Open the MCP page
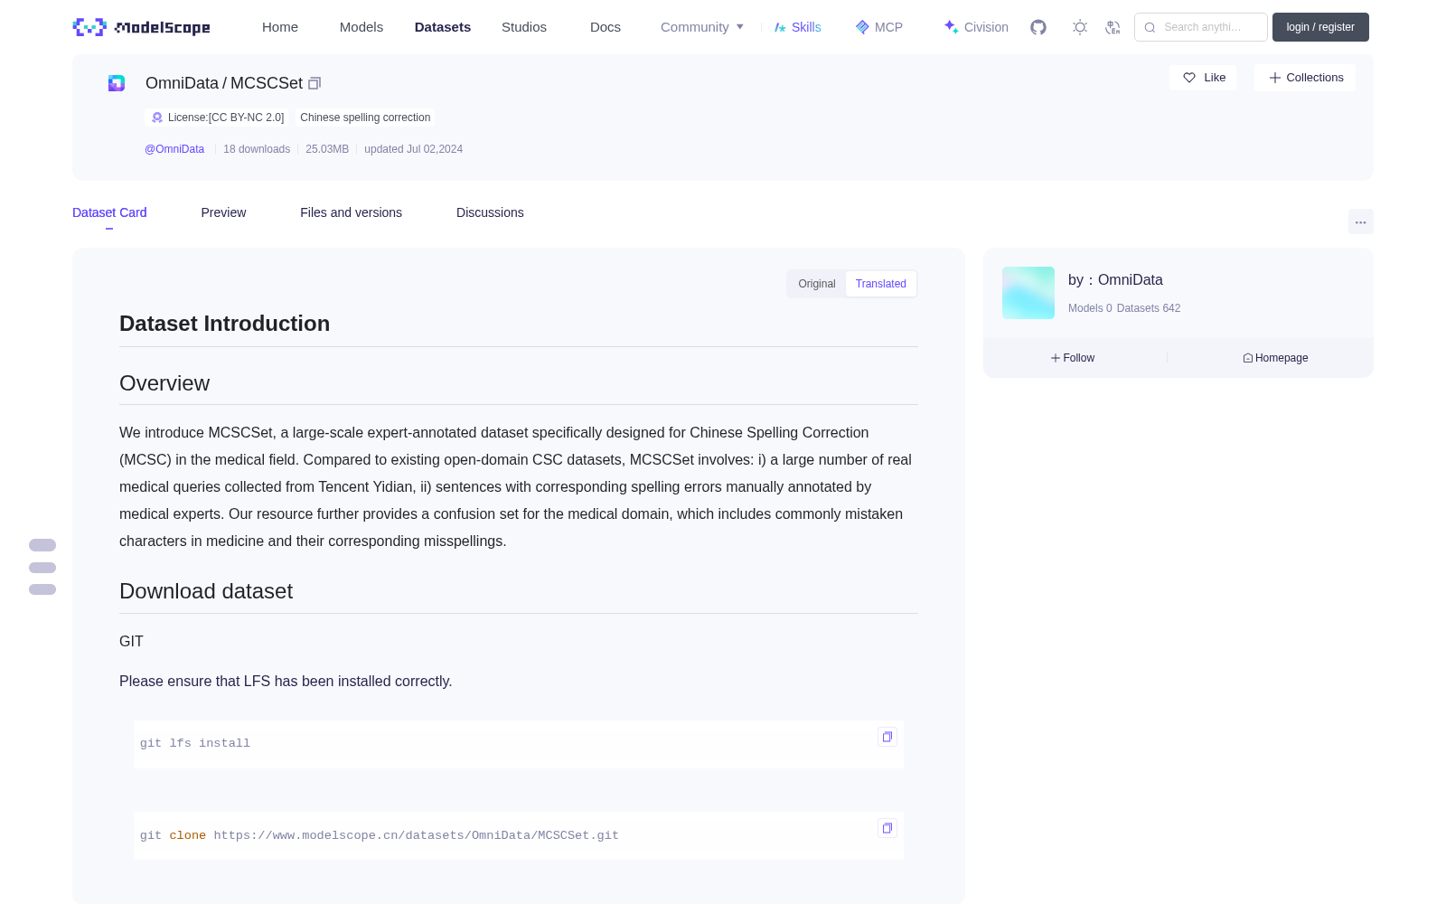This screenshot has width=1446, height=904. pos(879,27)
